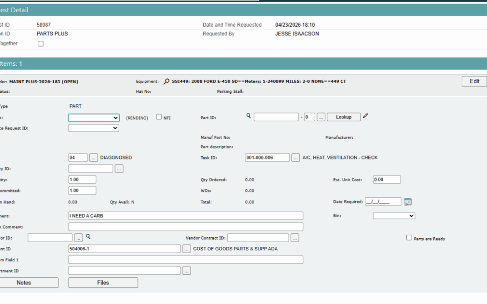Click the vendor search magnifier icon
Viewport: 487px width, 304px height.
[x=88, y=237]
